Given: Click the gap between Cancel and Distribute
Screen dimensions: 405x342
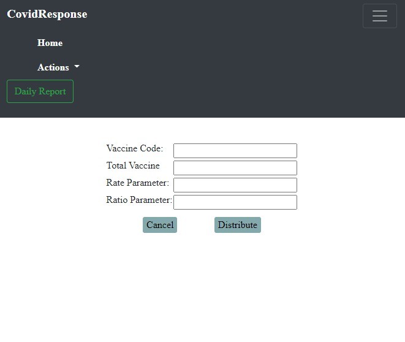Looking at the screenshot, I should (195, 225).
